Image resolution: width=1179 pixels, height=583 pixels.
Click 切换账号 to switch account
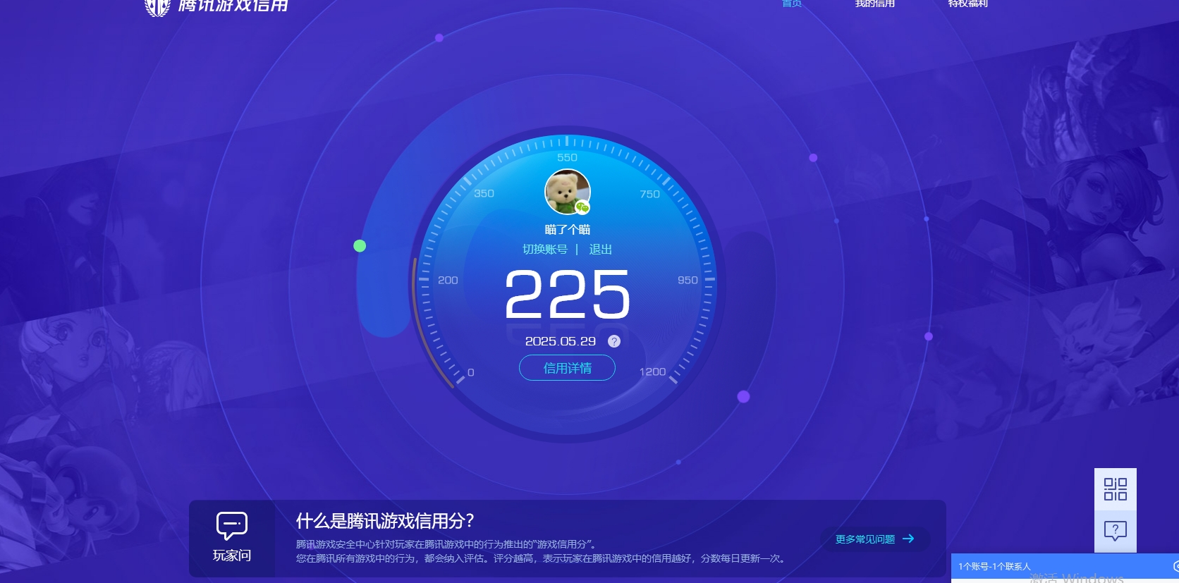[544, 250]
